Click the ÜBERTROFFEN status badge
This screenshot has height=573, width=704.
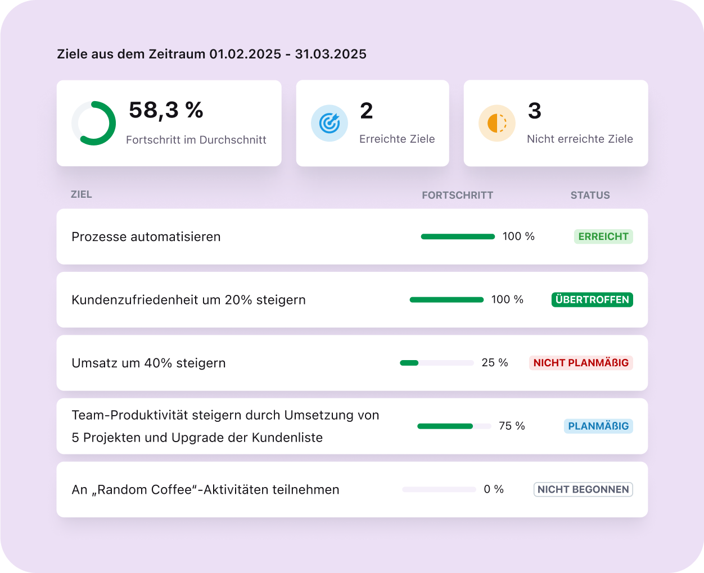tap(592, 299)
